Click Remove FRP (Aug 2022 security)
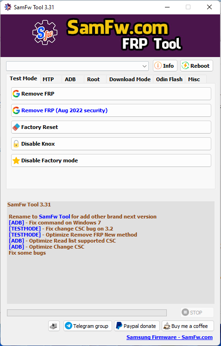 click(x=111, y=110)
